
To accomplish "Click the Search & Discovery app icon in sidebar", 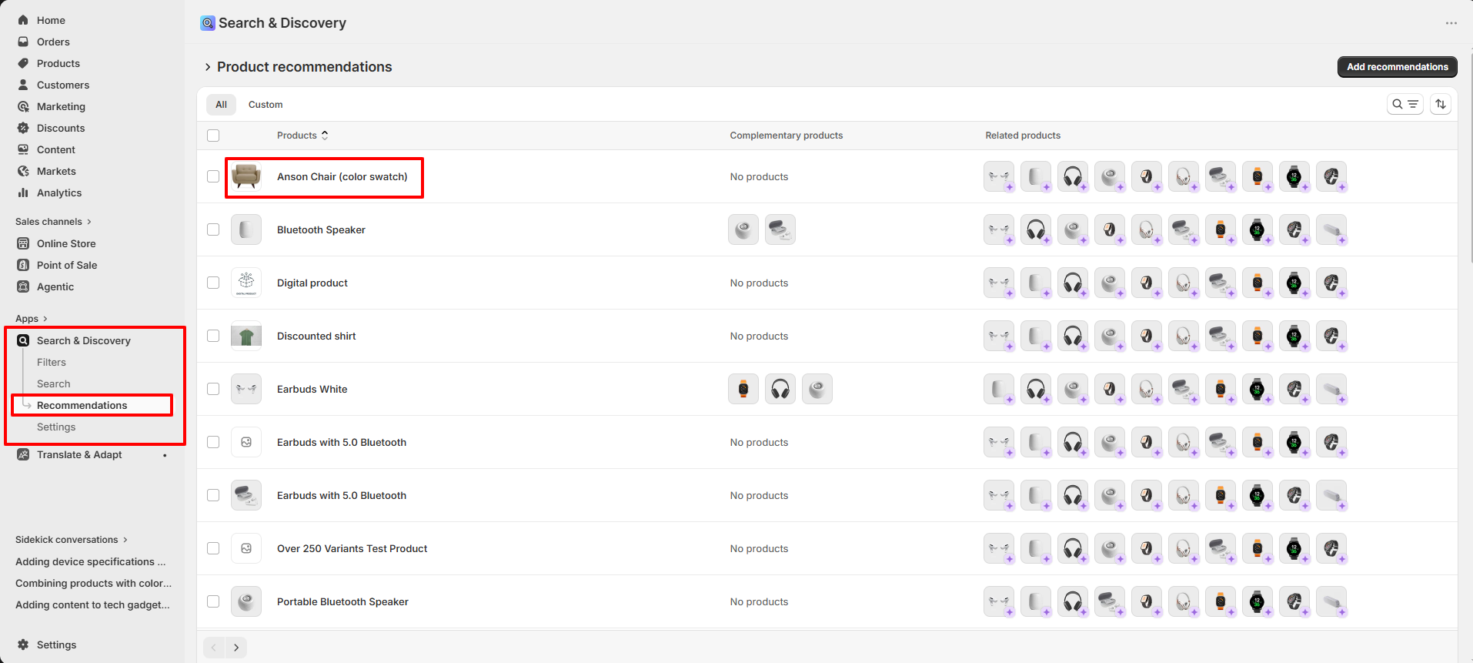I will [23, 340].
